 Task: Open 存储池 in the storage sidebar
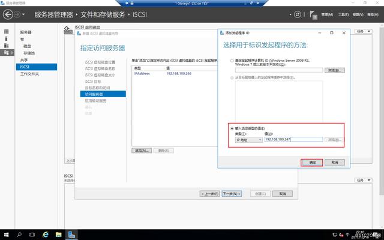29,53
